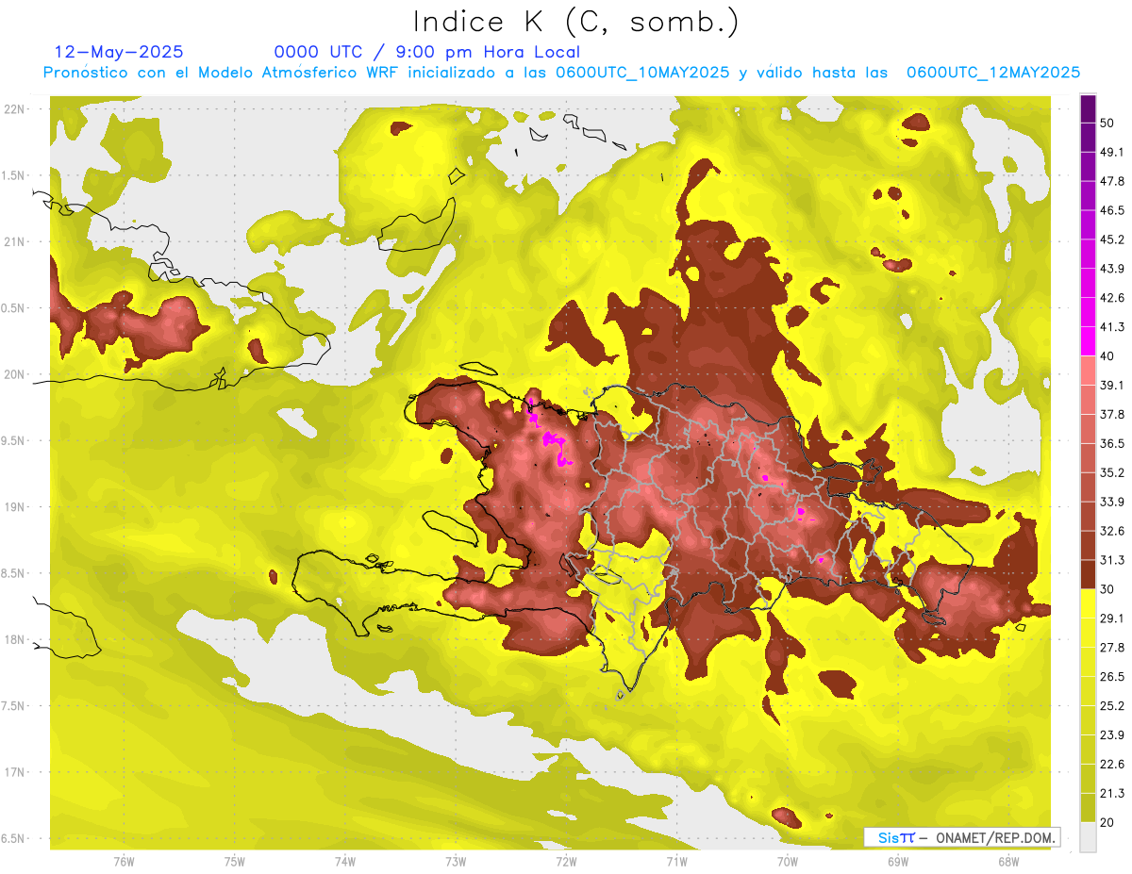Click the colorbar value '21.3'
1132x874 pixels.
1113,794
